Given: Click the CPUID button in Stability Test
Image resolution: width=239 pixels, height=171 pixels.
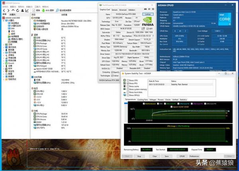Looking at the screenshot, I should click(182, 156).
